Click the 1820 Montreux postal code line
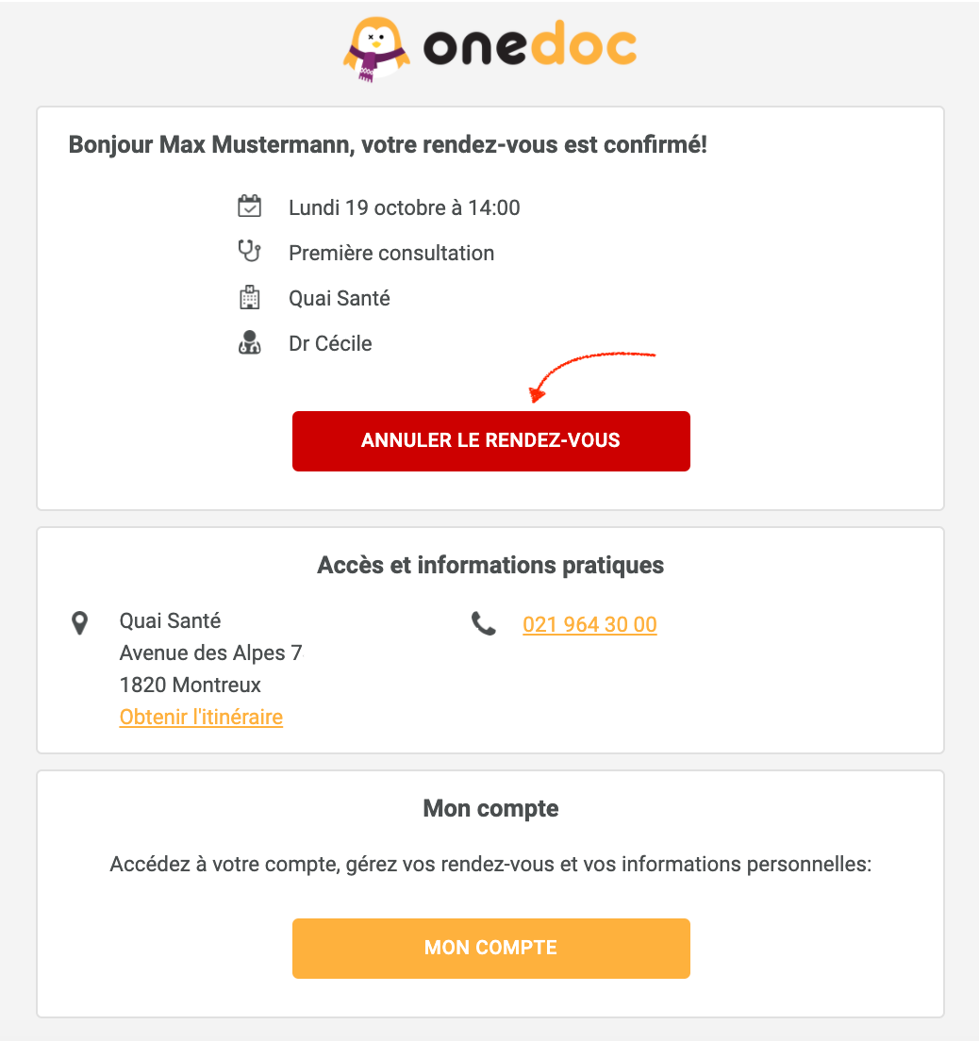 click(191, 685)
